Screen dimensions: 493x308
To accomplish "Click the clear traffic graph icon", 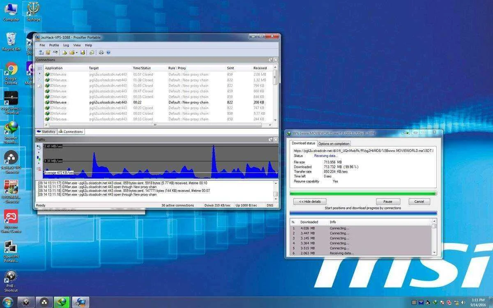I will pos(39,169).
